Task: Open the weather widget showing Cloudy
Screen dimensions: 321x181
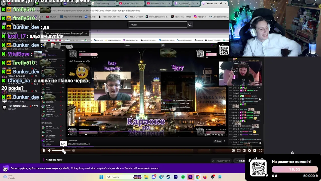Action: tap(9, 177)
